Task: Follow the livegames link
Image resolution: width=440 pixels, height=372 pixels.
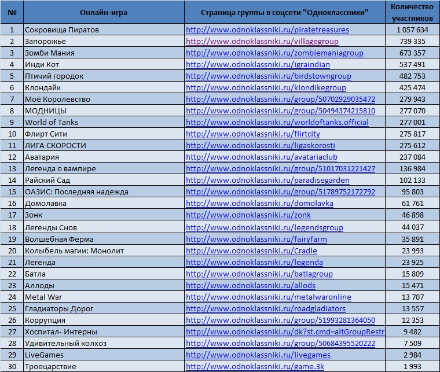Action: point(258,355)
